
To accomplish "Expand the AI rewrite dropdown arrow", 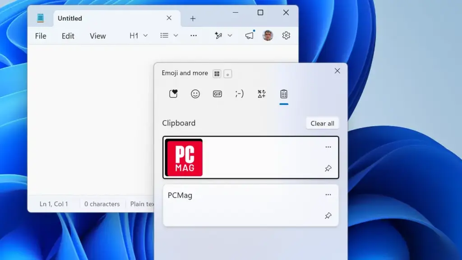I will point(230,36).
